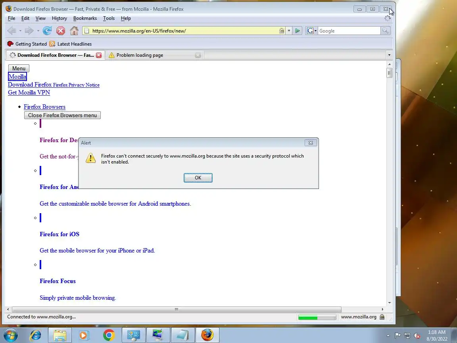Follow the Mozilla link
The image size is (457, 343).
click(x=17, y=76)
